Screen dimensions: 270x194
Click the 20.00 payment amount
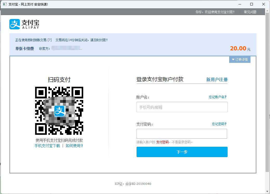tap(238, 48)
